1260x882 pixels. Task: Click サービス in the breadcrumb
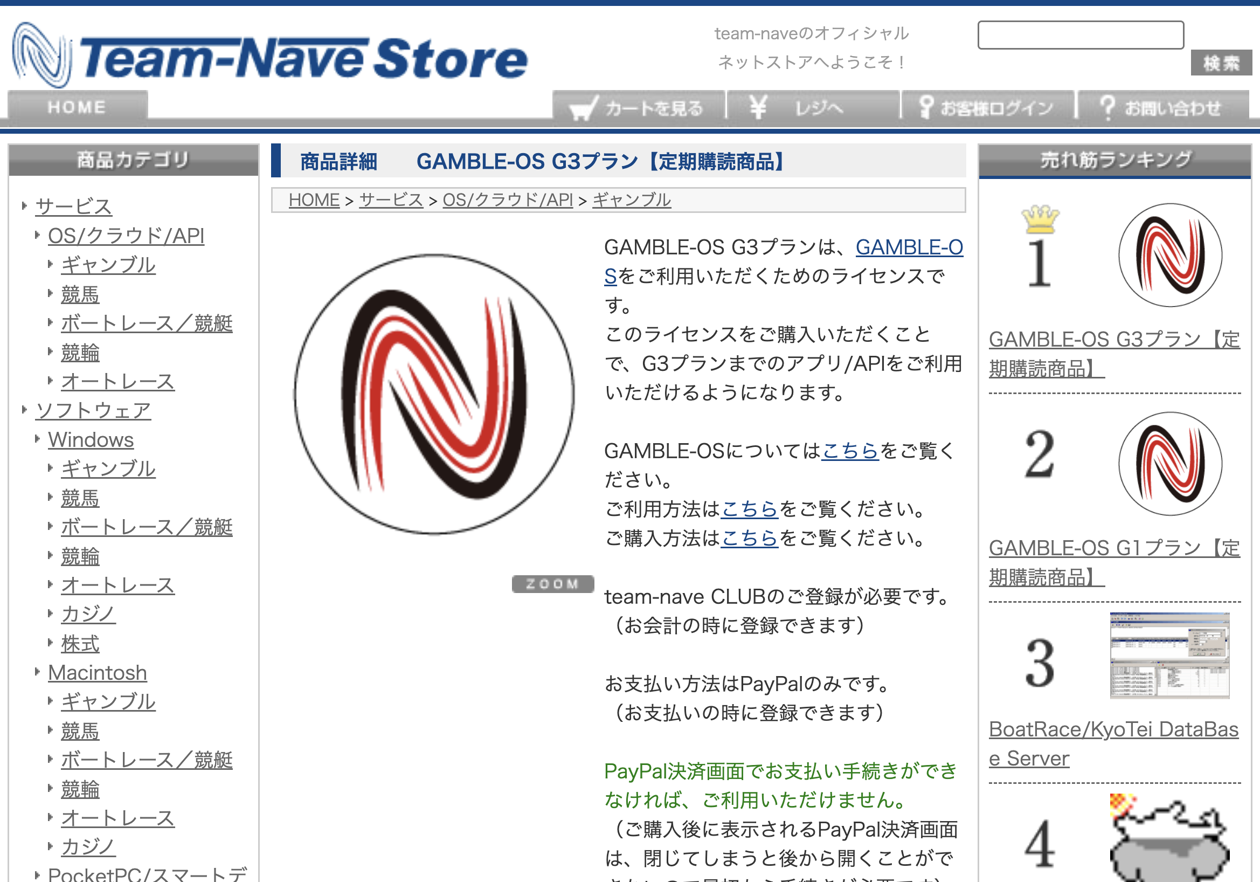point(391,200)
